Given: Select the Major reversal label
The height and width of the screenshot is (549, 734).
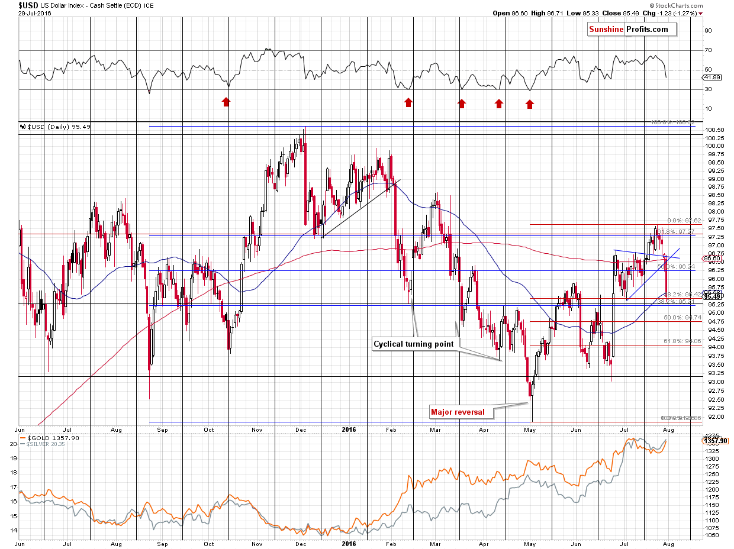Looking at the screenshot, I should pos(458,412).
